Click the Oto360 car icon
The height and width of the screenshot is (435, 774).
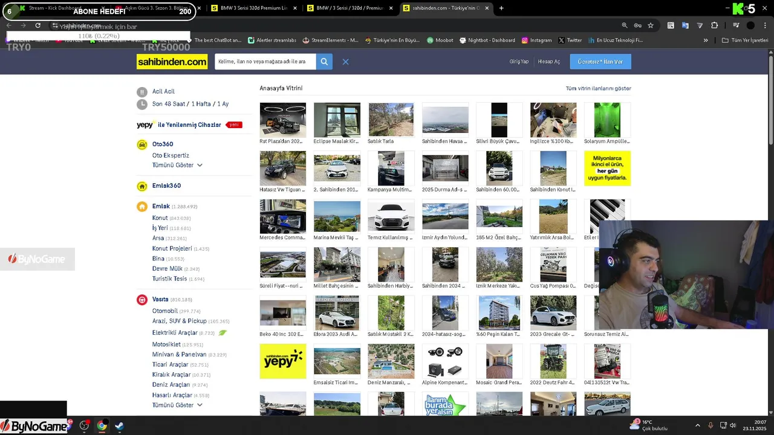(x=141, y=144)
